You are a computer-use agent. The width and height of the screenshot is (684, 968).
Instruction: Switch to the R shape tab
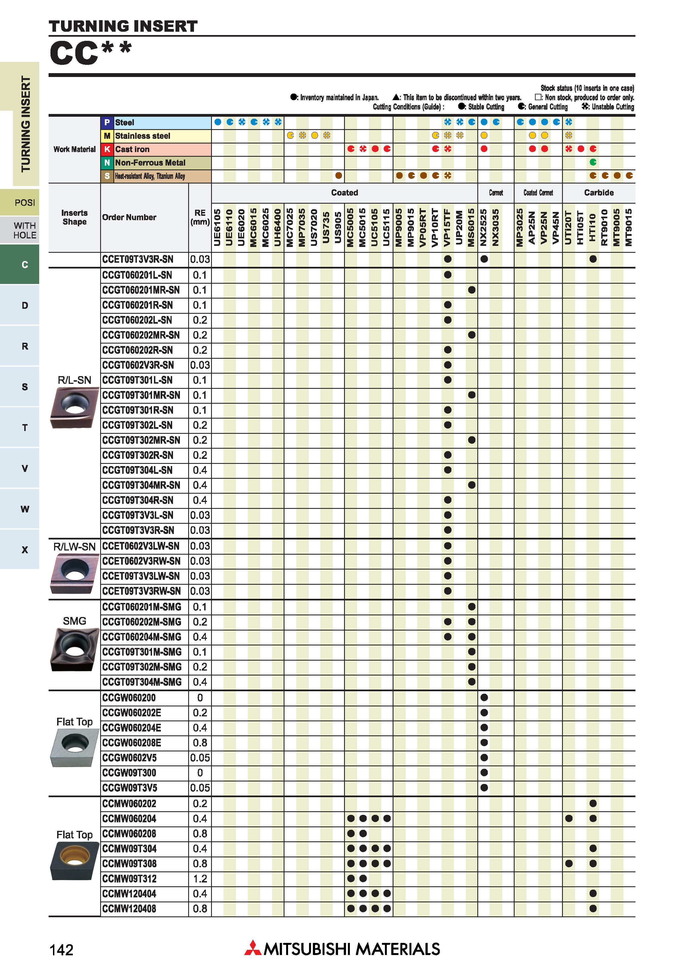tap(20, 346)
